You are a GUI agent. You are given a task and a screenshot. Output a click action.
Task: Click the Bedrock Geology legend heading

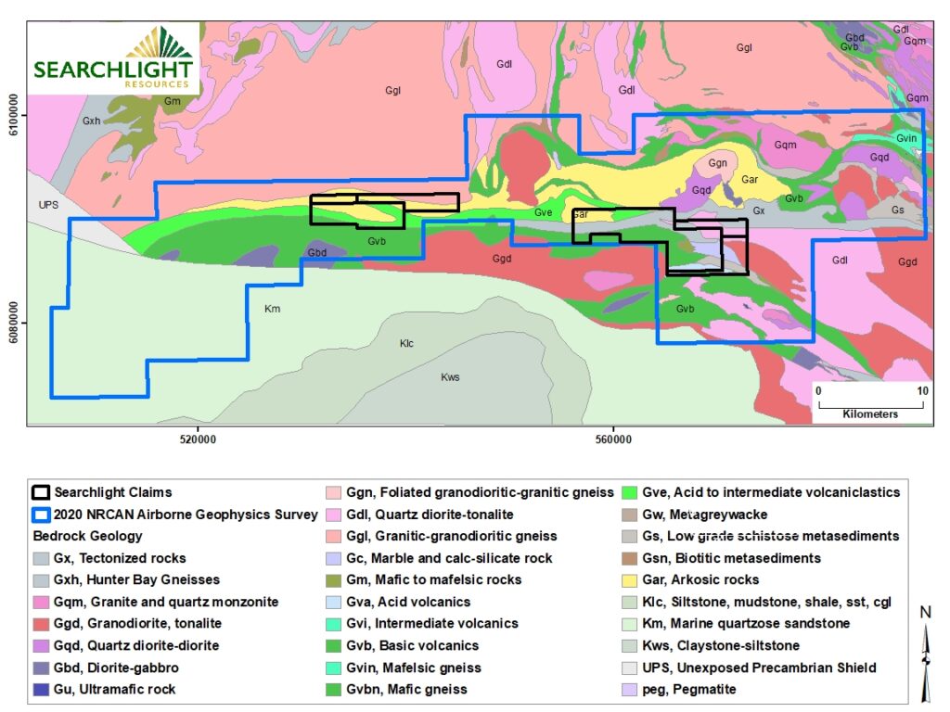click(x=88, y=537)
